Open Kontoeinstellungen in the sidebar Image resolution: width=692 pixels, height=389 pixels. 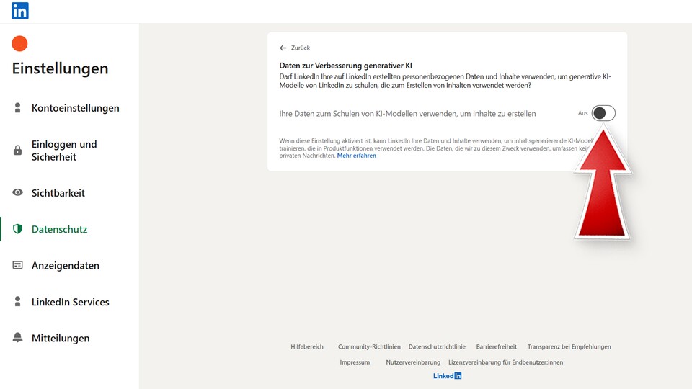[x=75, y=108]
